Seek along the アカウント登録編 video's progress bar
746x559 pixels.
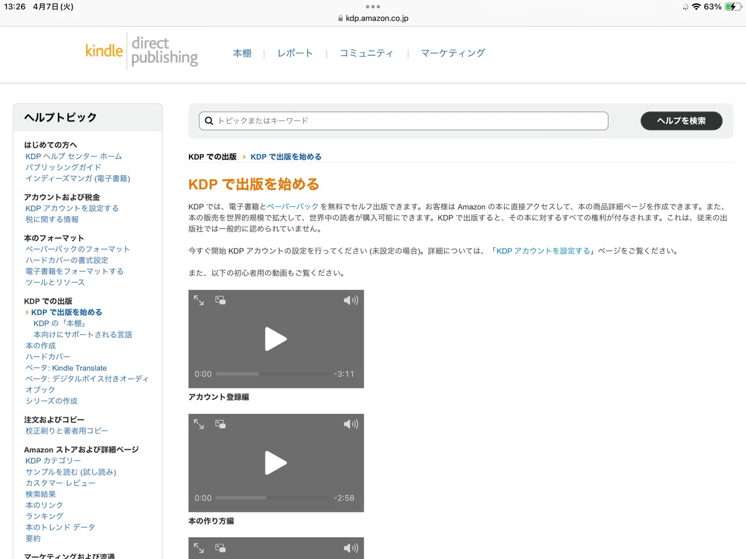[x=273, y=374]
